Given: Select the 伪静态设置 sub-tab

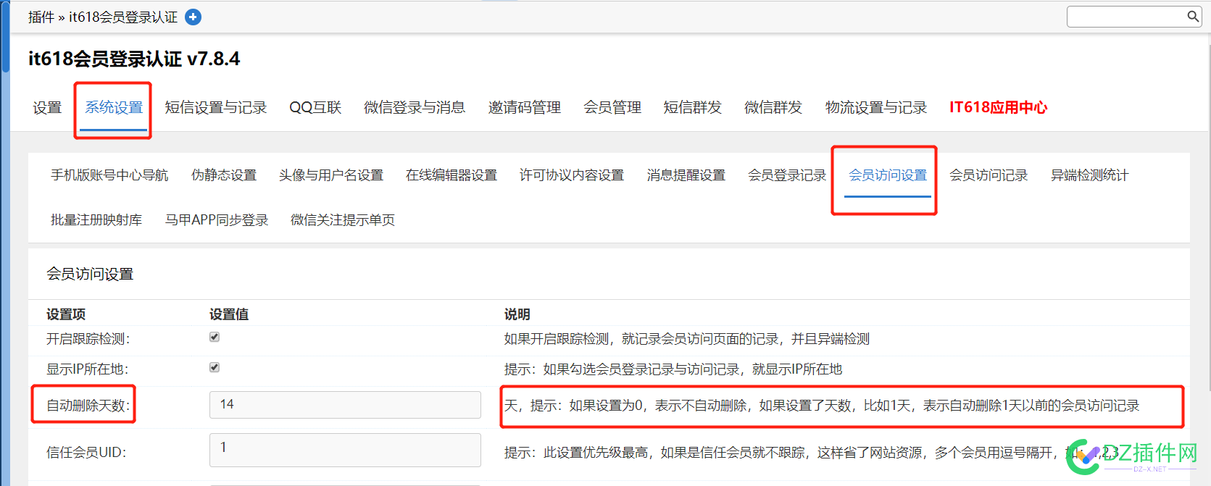Looking at the screenshot, I should click(224, 175).
